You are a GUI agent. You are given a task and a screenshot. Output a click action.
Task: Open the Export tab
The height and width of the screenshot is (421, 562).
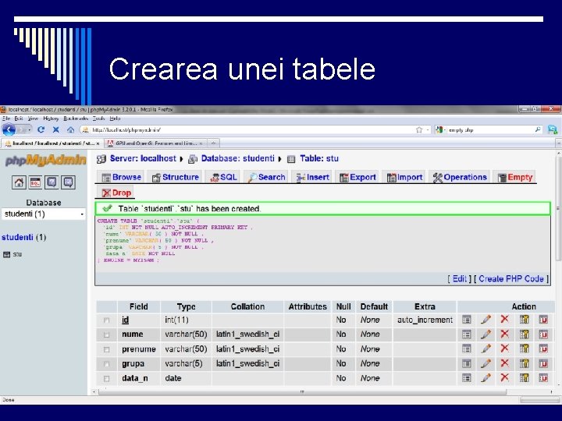point(357,177)
